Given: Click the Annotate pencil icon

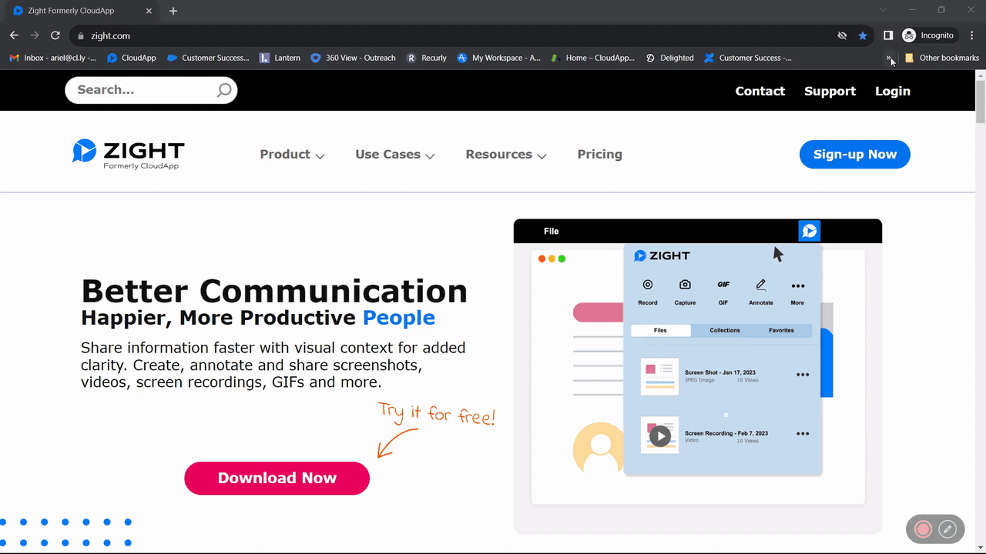Looking at the screenshot, I should (761, 285).
